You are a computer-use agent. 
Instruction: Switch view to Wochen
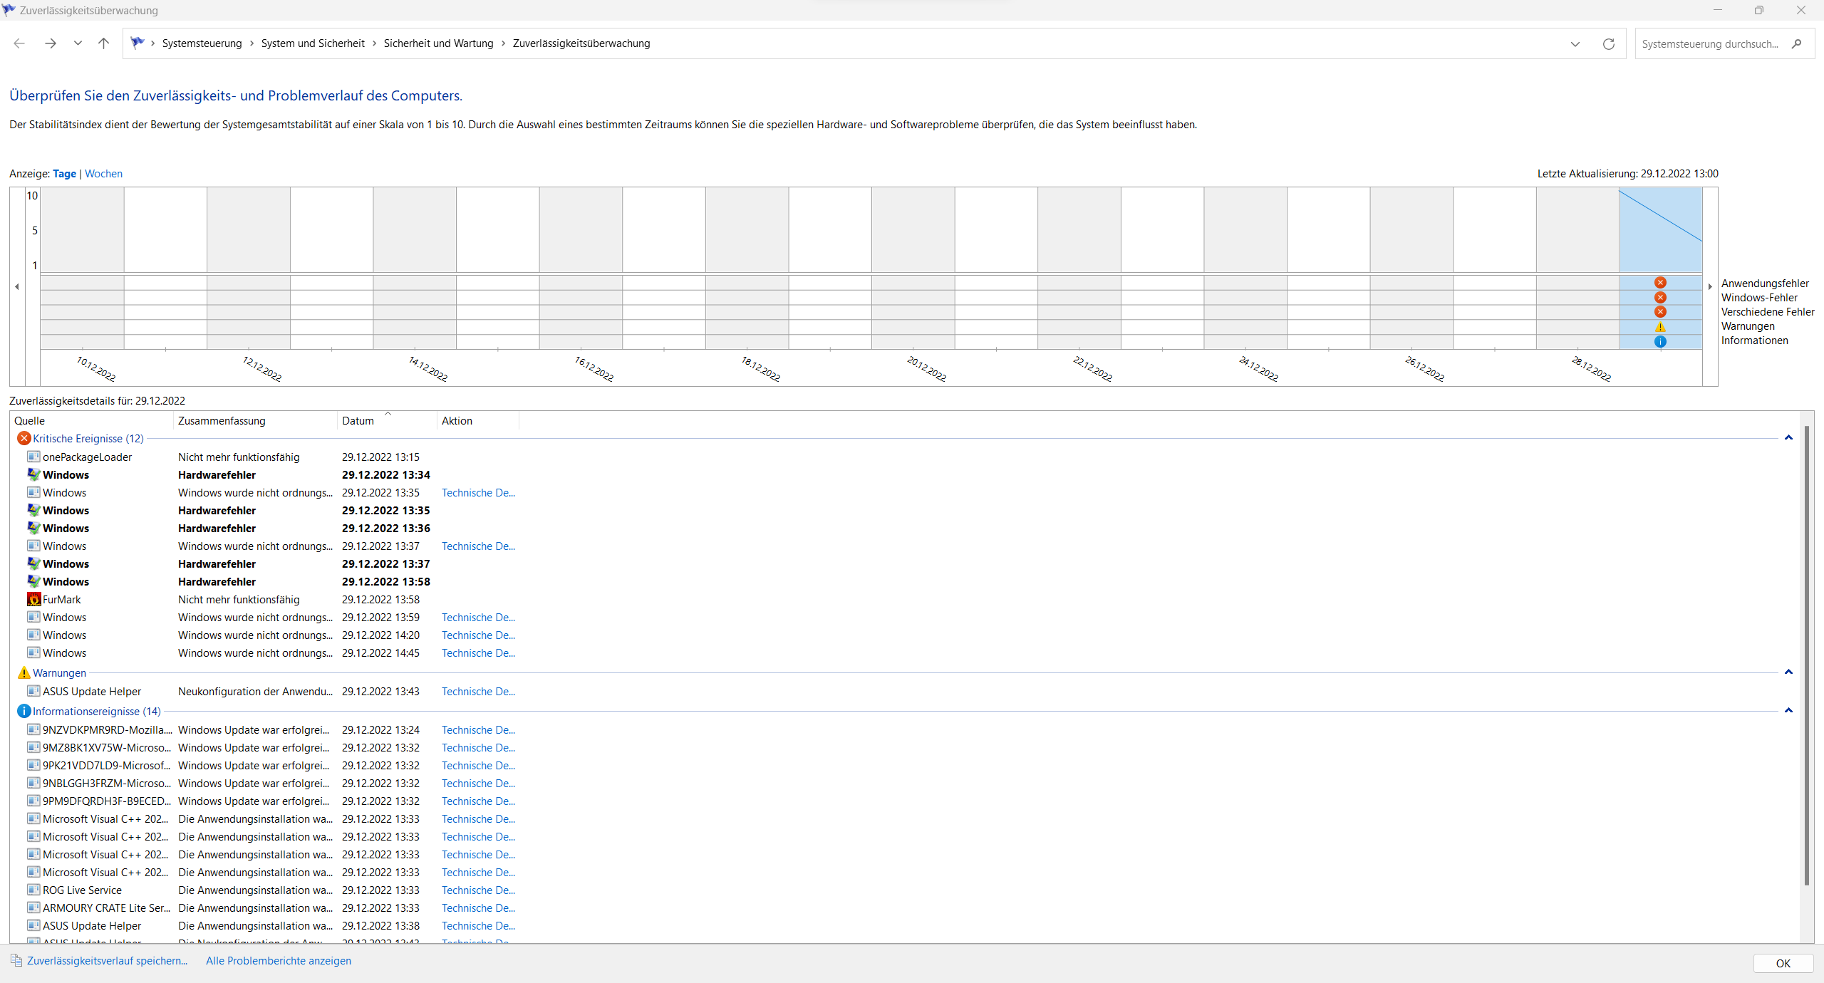click(x=103, y=174)
